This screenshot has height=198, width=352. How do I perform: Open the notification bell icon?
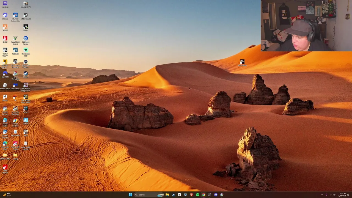click(348, 195)
